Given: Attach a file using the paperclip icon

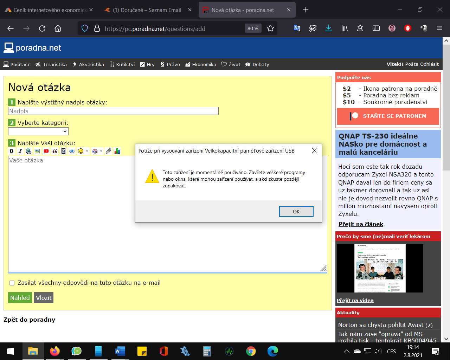Looking at the screenshot, I should (x=109, y=151).
